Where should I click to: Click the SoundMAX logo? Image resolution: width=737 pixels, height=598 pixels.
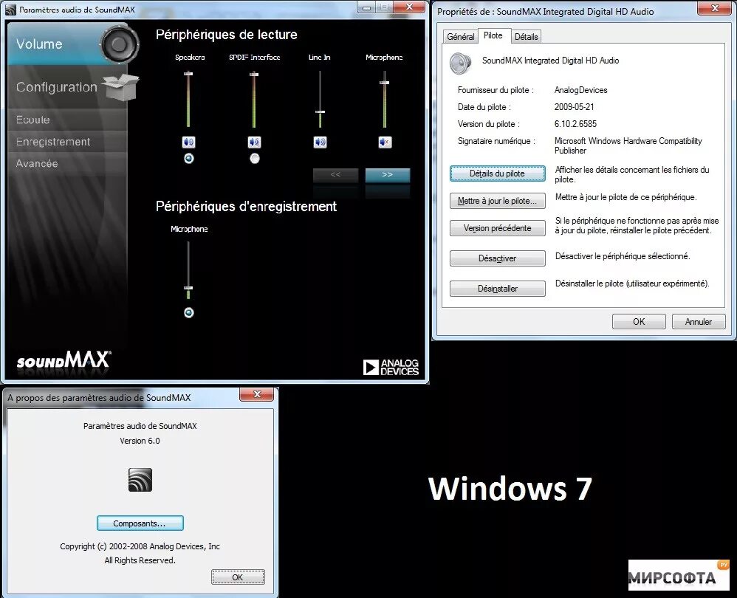click(64, 361)
